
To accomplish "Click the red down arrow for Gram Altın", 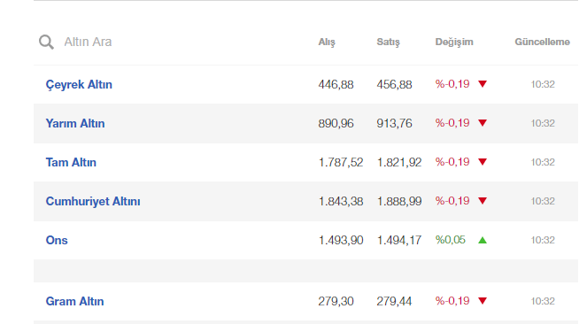I will tap(483, 301).
